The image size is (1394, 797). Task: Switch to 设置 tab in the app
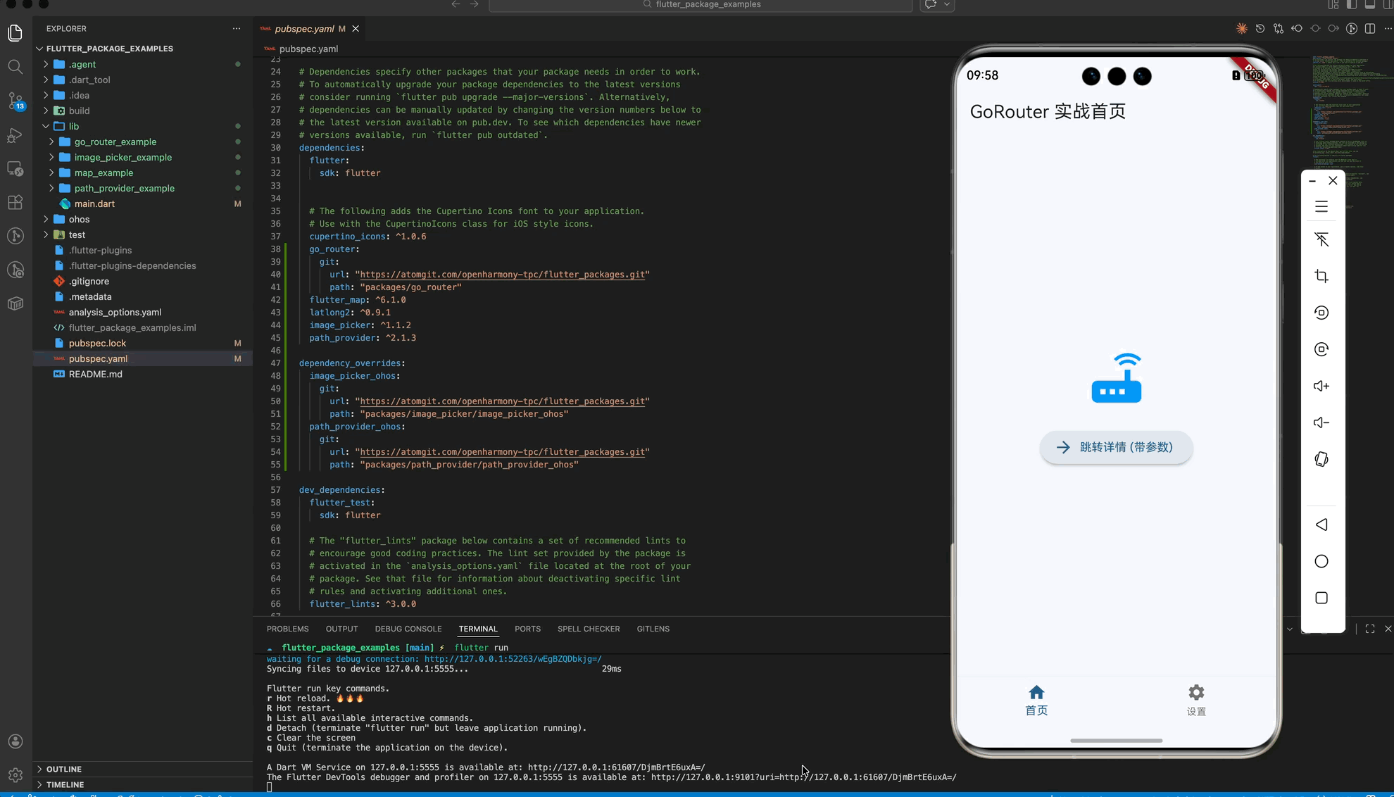click(1195, 700)
